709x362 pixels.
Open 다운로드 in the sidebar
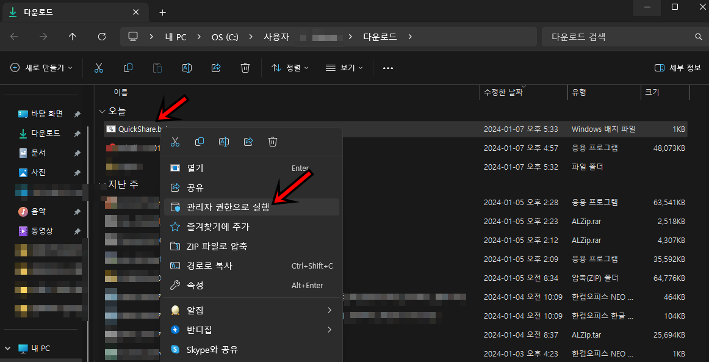click(46, 134)
